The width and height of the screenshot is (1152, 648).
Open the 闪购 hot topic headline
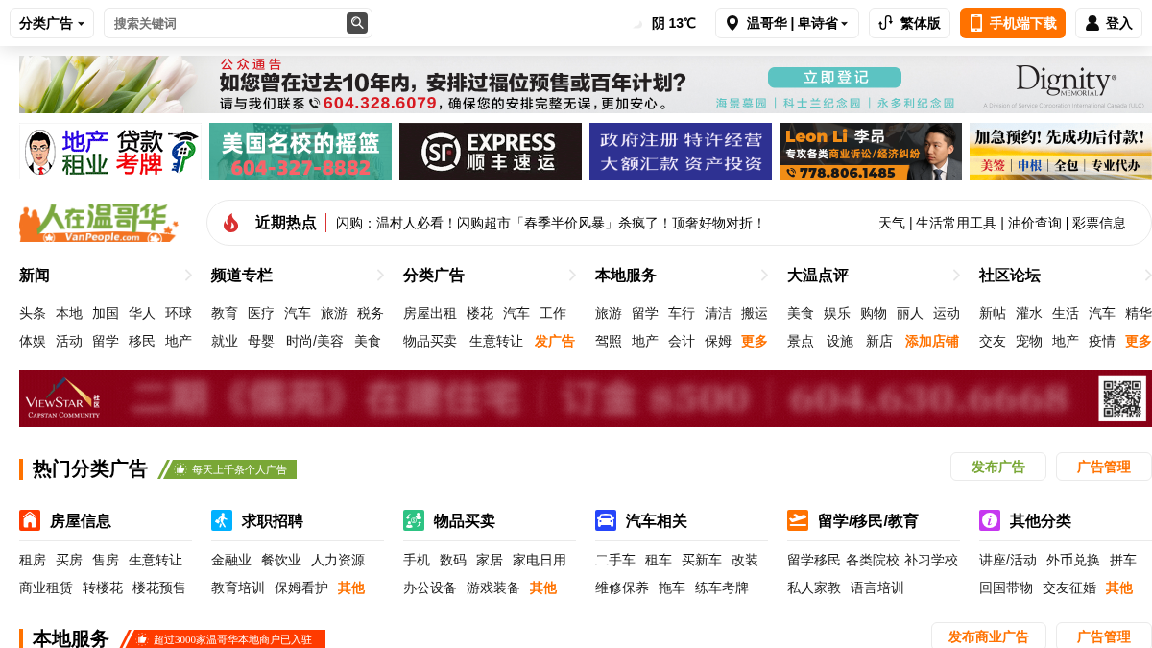[550, 223]
